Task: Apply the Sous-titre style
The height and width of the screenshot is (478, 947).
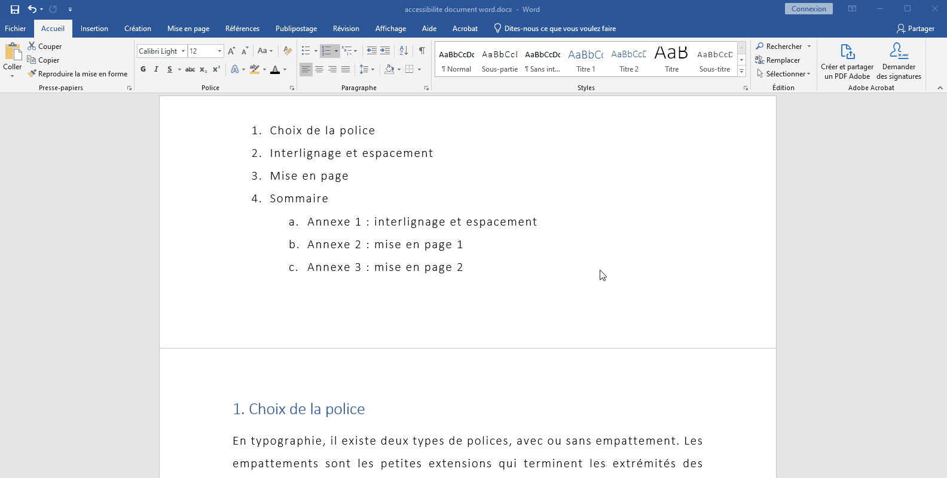Action: 715,59
